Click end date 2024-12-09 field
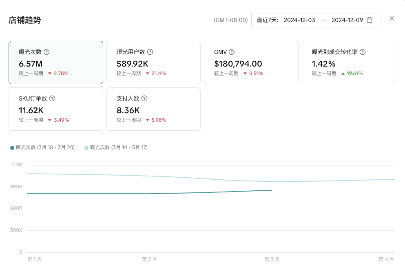This screenshot has height=270, width=405. [347, 20]
